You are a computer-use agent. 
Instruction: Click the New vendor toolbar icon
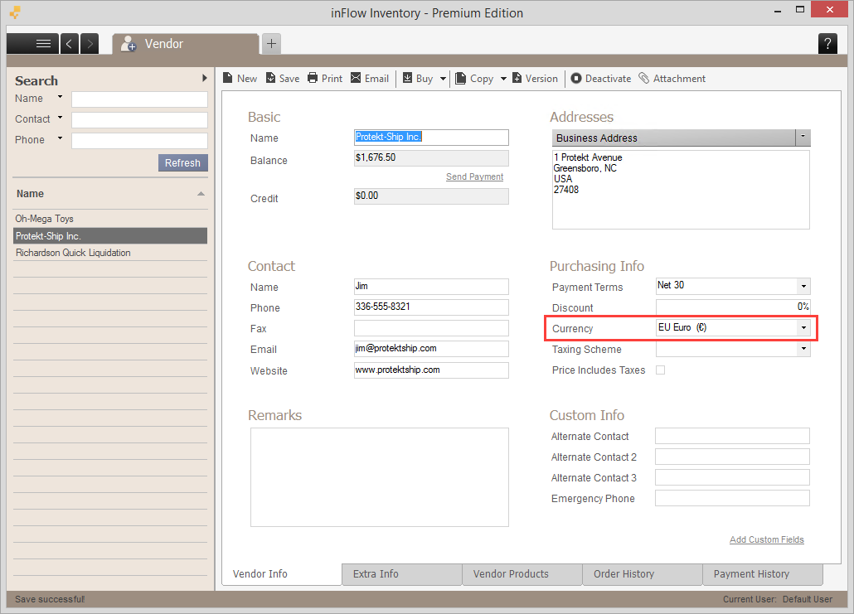240,79
